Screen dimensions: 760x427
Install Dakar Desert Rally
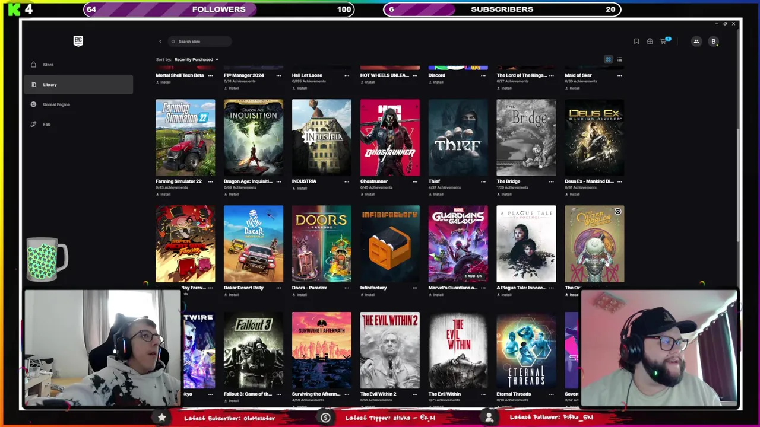click(x=231, y=294)
